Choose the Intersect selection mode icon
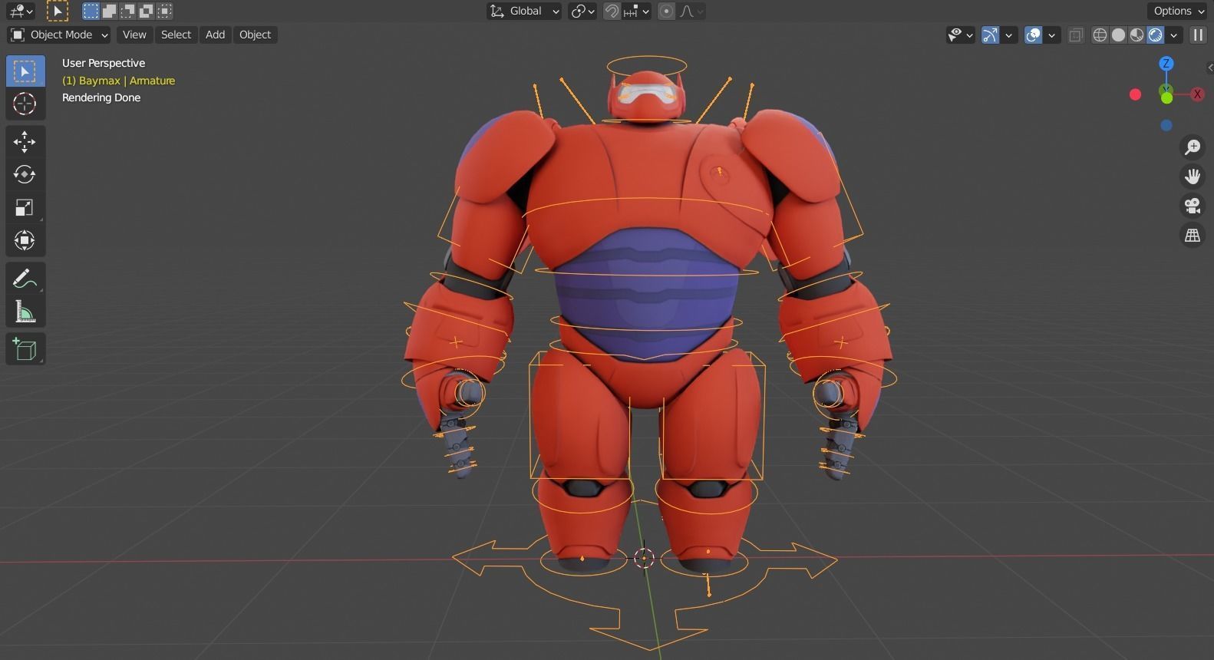 click(164, 11)
